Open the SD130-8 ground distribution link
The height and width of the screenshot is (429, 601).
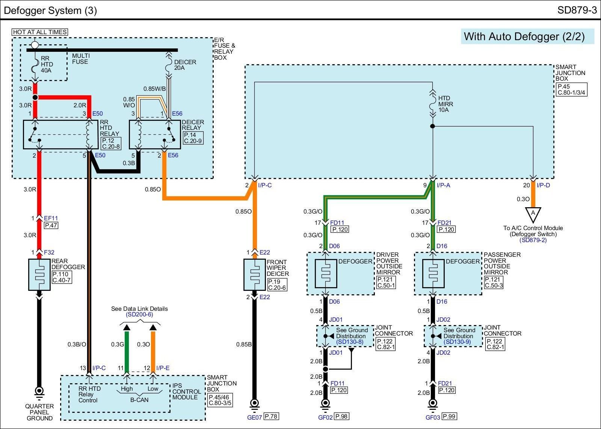350,342
